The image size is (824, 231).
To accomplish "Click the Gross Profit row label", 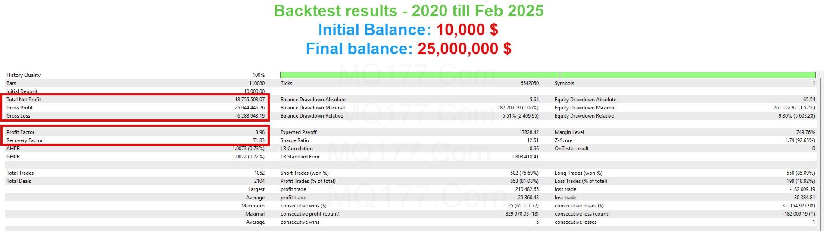I will 19,108.
